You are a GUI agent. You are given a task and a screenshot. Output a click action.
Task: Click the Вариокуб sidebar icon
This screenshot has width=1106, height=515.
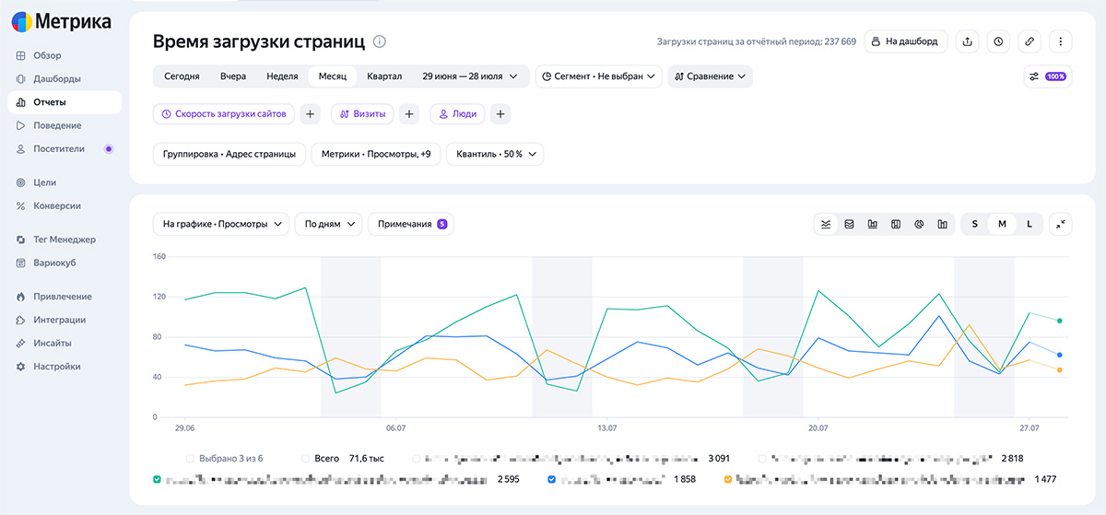20,263
